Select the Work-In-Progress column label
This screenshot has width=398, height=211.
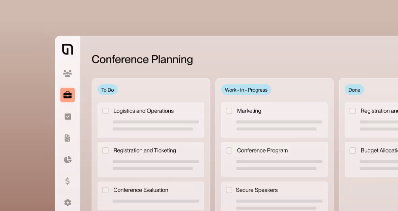[x=246, y=89]
